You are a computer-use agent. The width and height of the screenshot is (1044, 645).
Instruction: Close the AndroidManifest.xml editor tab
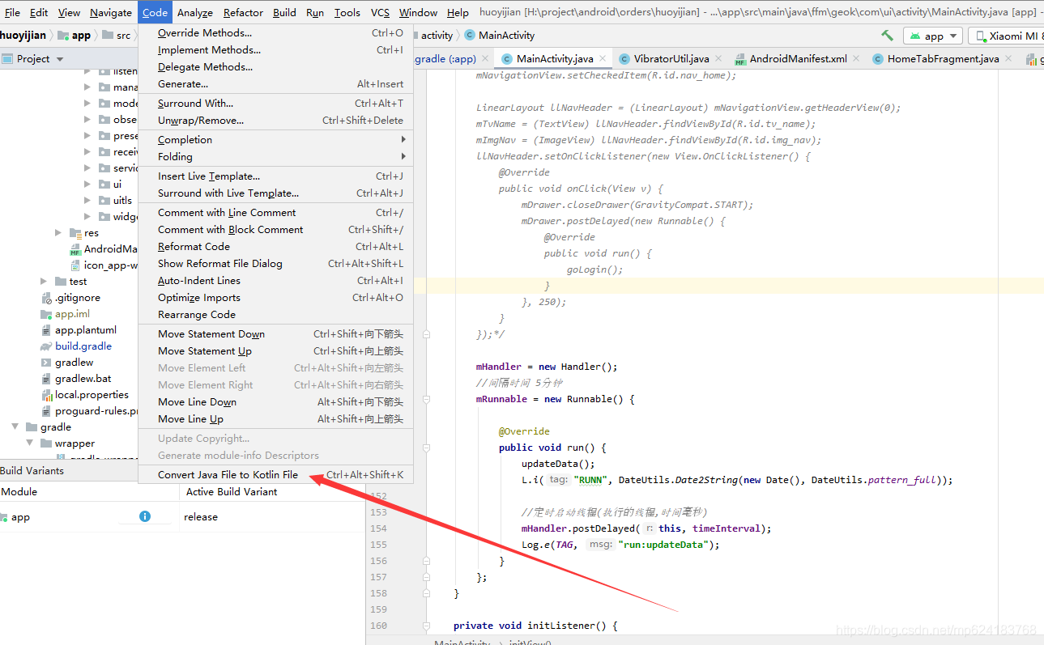[x=854, y=58]
